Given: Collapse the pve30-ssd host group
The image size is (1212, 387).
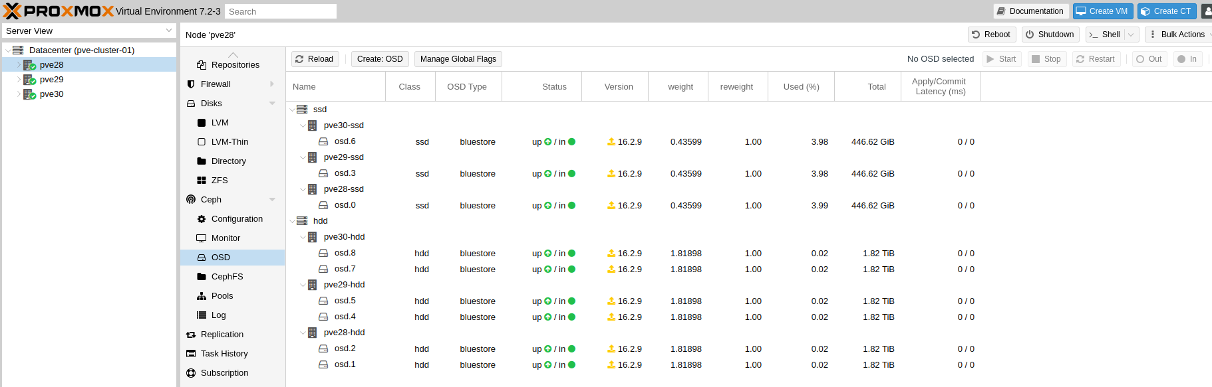Looking at the screenshot, I should 303,125.
